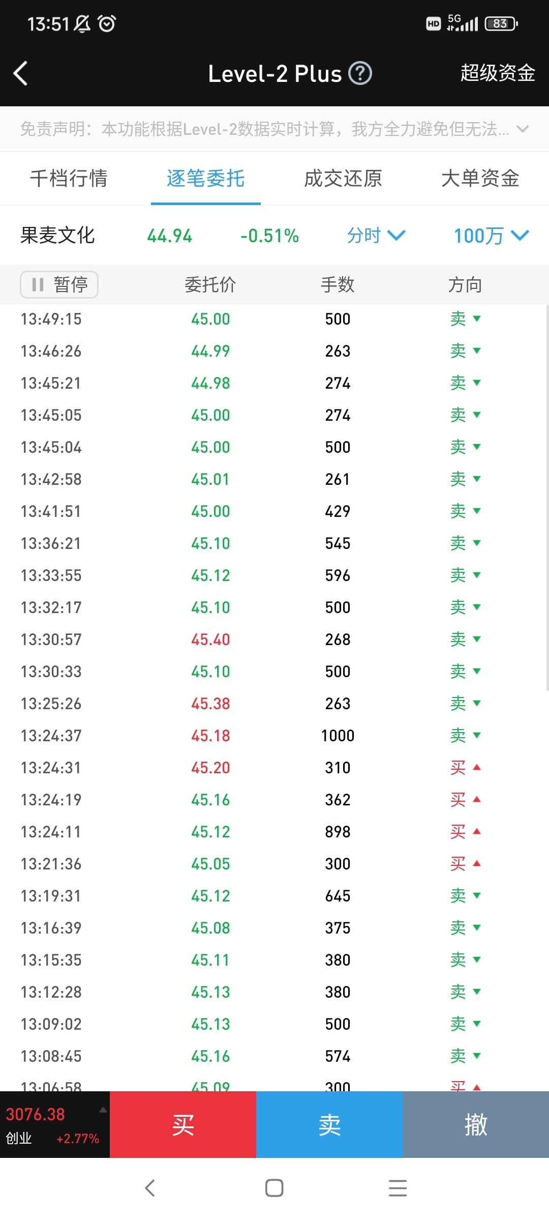The height and width of the screenshot is (1221, 549).
Task: Expand the disclaimer text chevron
Action: [x=523, y=129]
